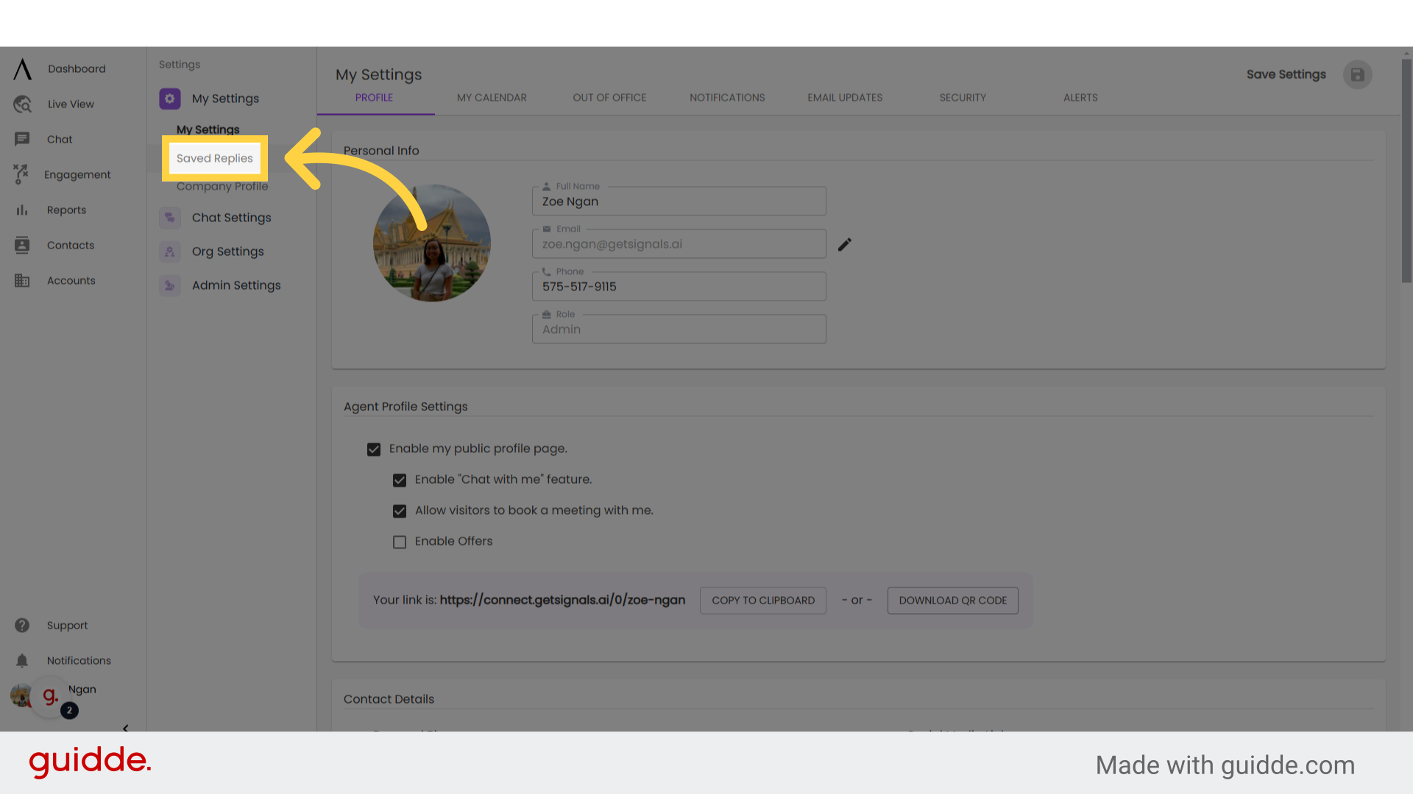
Task: Open Reports via bar chart icon
Action: (x=22, y=210)
